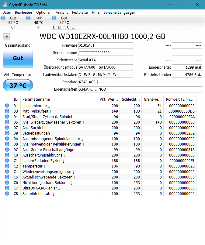Click the blue Gut health status button
Screen dimensions: 205x245
(18, 59)
